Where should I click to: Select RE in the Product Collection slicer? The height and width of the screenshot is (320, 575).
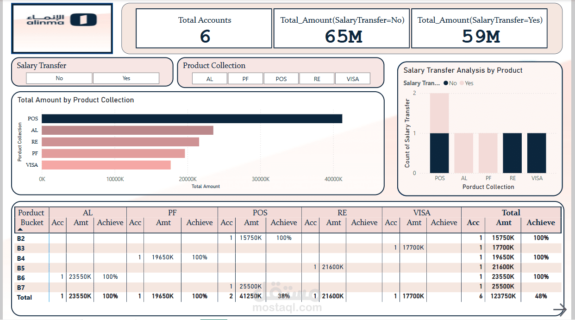(317, 78)
